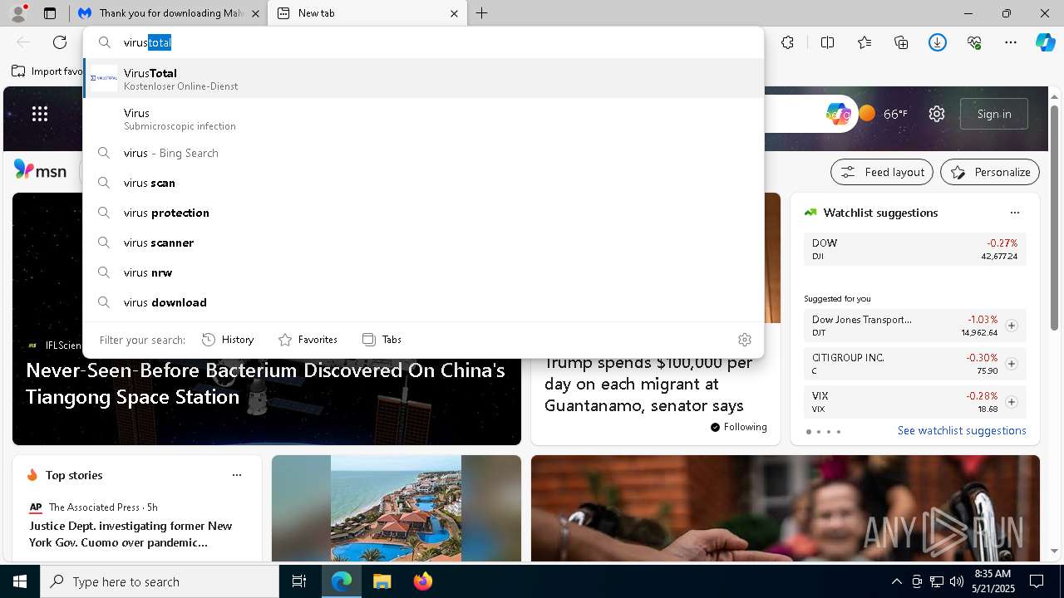Screen dimensions: 1064x598
Task: Open MSN page settings gear
Action: 937,114
